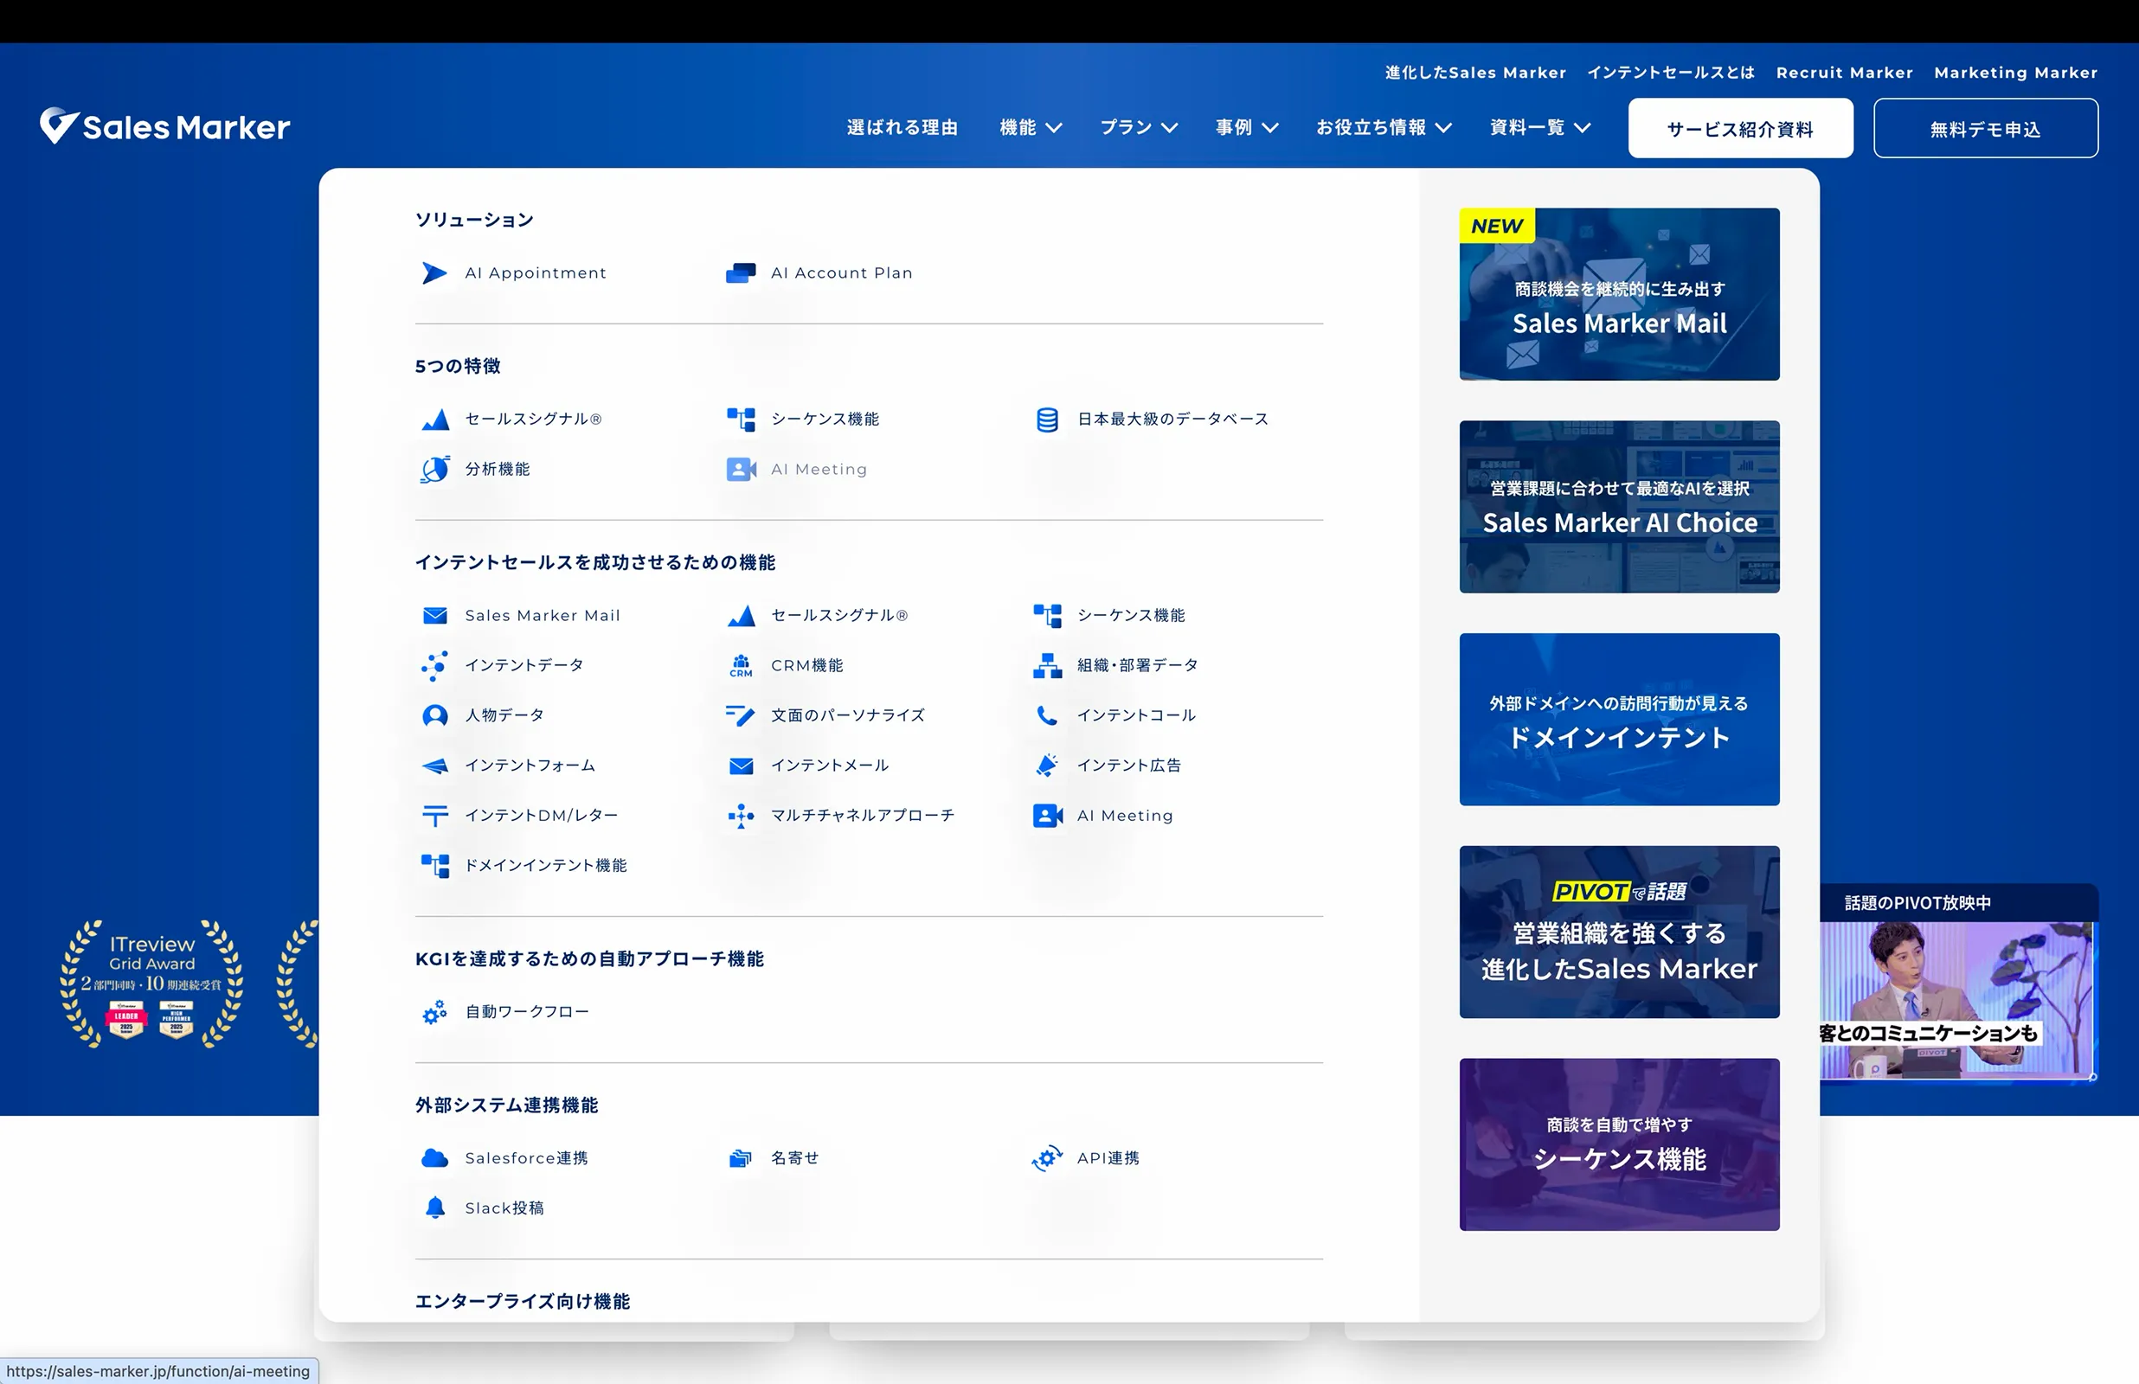Screen dimensions: 2139x1384
Task: Open the マルチチャネルアプローチ link text
Action: (x=863, y=816)
